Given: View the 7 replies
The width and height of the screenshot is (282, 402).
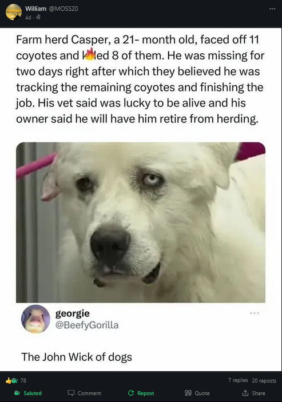Looking at the screenshot, I should click(238, 380).
